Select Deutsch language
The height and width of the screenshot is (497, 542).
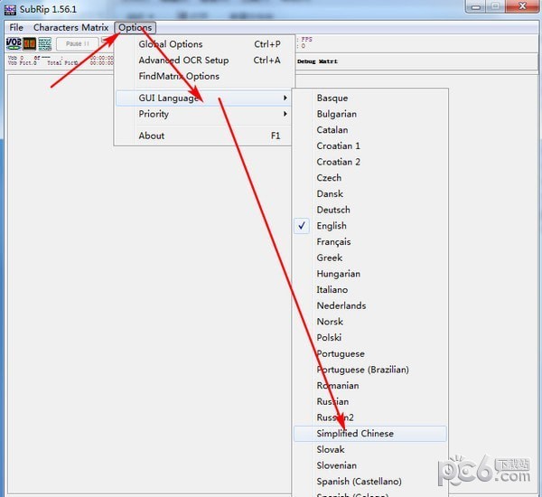click(x=369, y=210)
